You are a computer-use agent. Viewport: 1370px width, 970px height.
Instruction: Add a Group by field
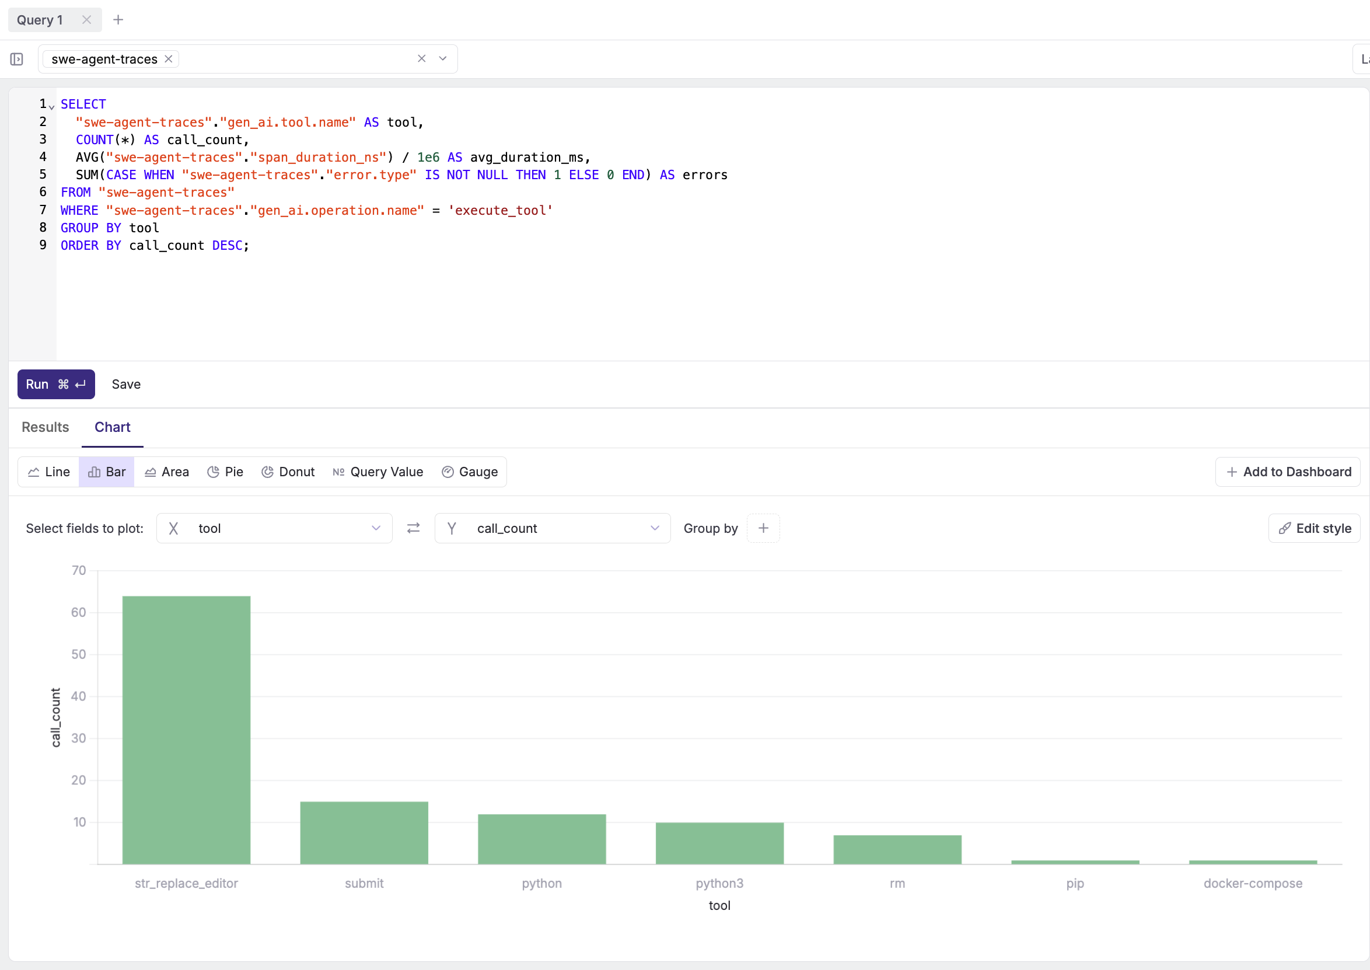click(x=763, y=528)
